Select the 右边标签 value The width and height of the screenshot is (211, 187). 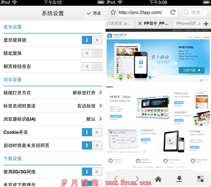pyautogui.click(x=87, y=106)
